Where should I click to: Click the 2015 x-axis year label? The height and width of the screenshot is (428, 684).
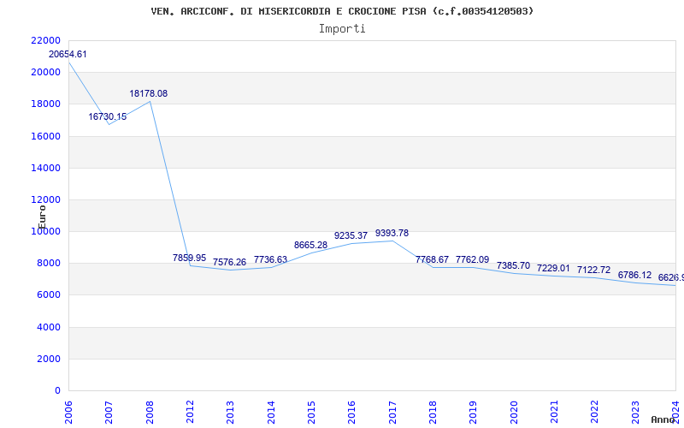click(x=311, y=413)
